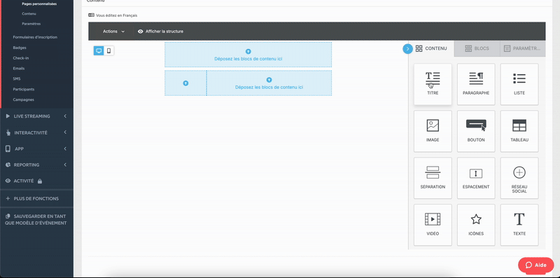Switch to desktop preview mode

click(99, 50)
